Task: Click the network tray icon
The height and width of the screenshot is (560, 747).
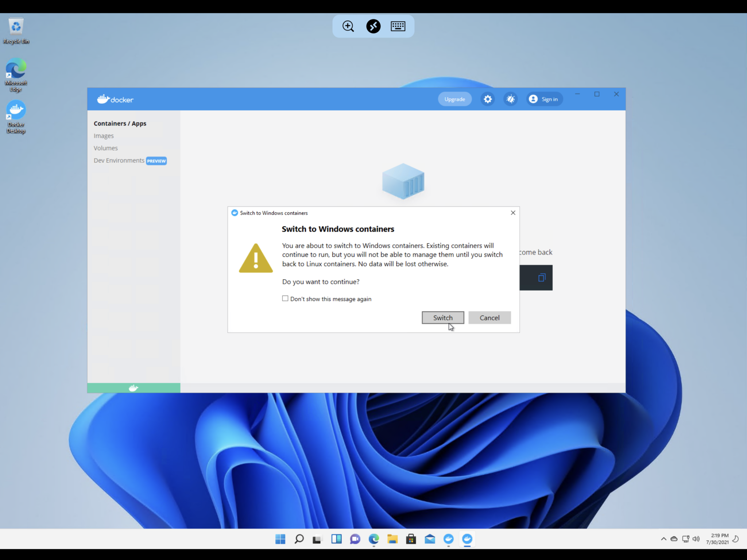Action: [x=685, y=539]
